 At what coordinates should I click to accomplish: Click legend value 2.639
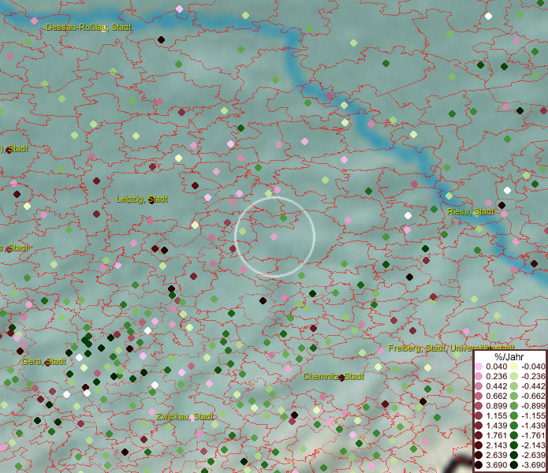[x=496, y=455]
